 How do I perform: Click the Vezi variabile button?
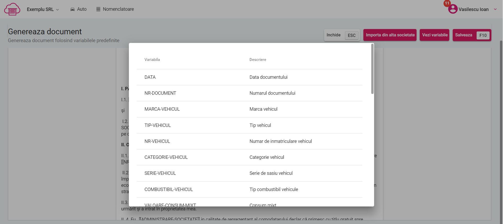click(434, 35)
